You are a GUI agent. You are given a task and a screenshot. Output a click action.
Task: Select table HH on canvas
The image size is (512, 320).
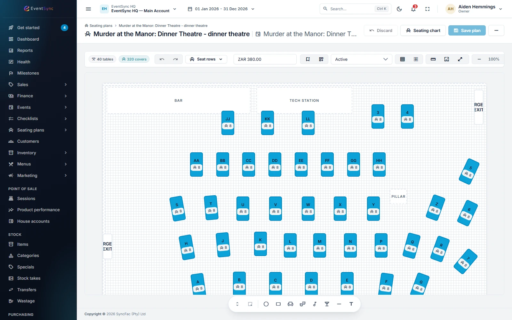(379, 164)
